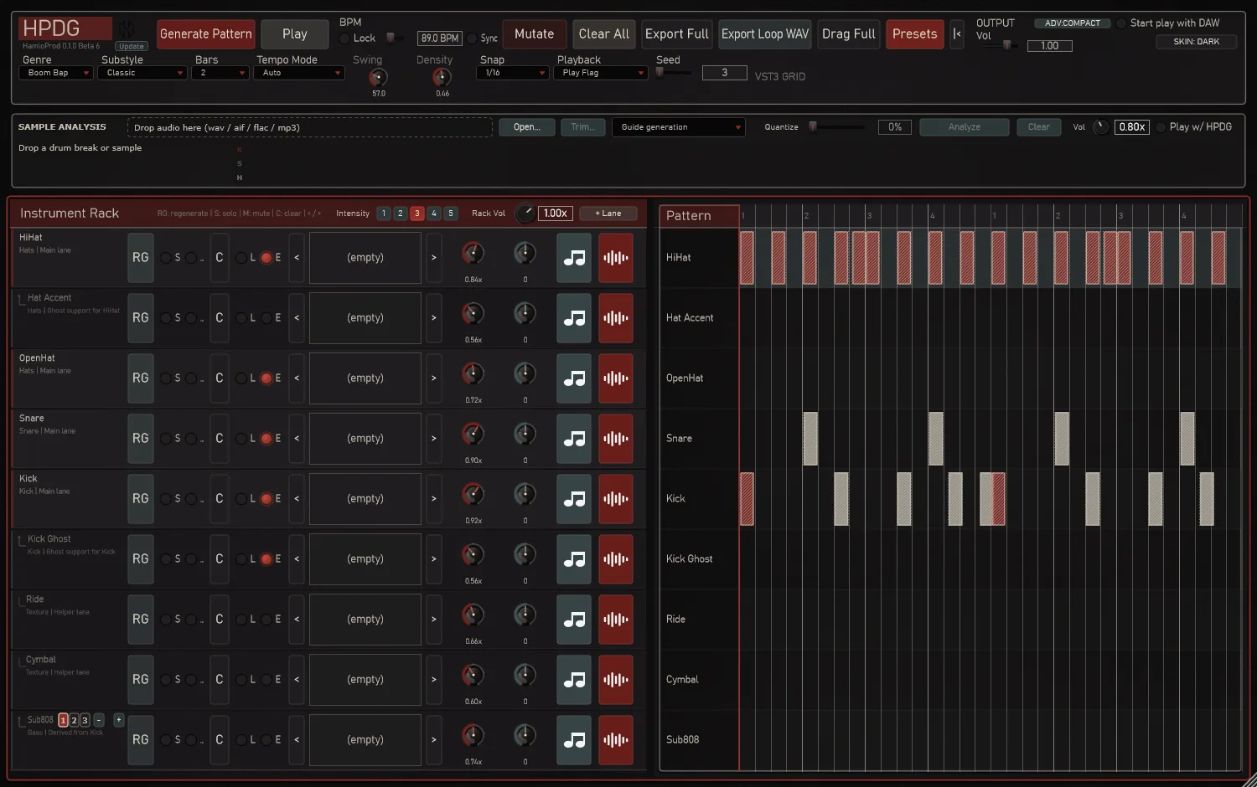Click the Generate Pattern button

(206, 34)
